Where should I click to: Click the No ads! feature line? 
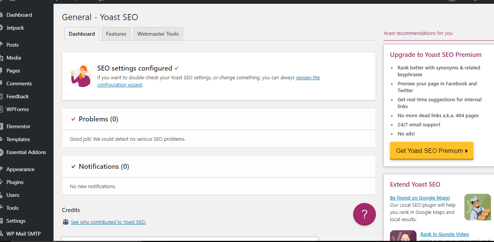point(406,134)
